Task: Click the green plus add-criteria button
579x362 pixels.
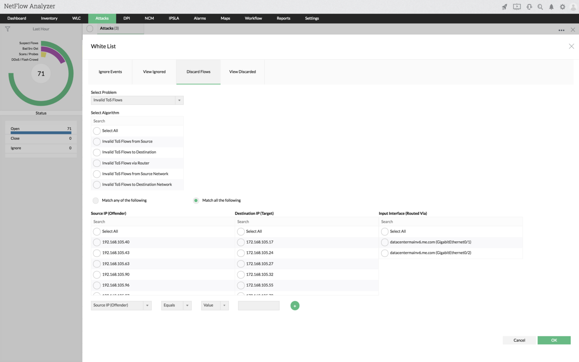Action: [295, 306]
